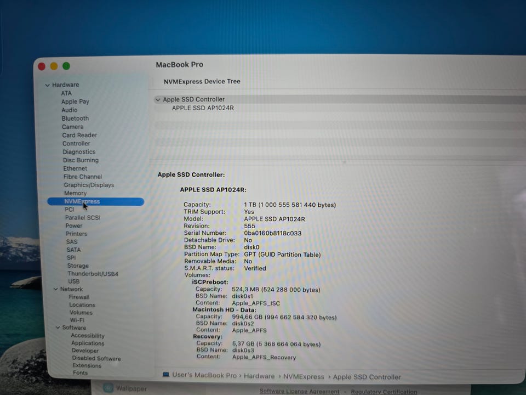Select Extensions under Software
526x395 pixels.
[x=87, y=365]
